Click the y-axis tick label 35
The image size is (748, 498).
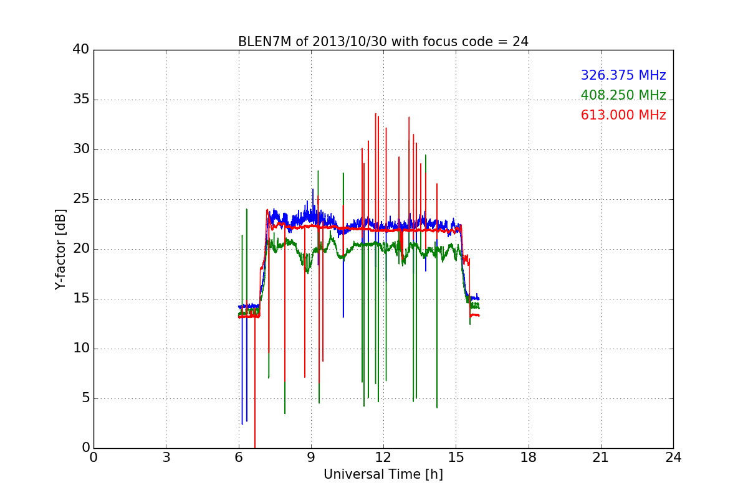[x=81, y=100]
